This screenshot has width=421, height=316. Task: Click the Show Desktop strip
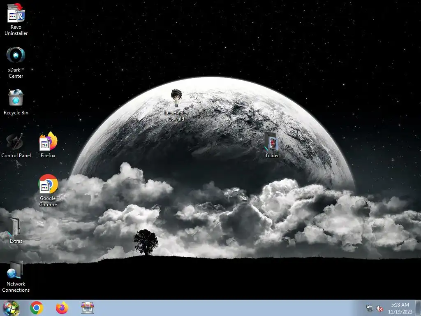click(x=418, y=308)
